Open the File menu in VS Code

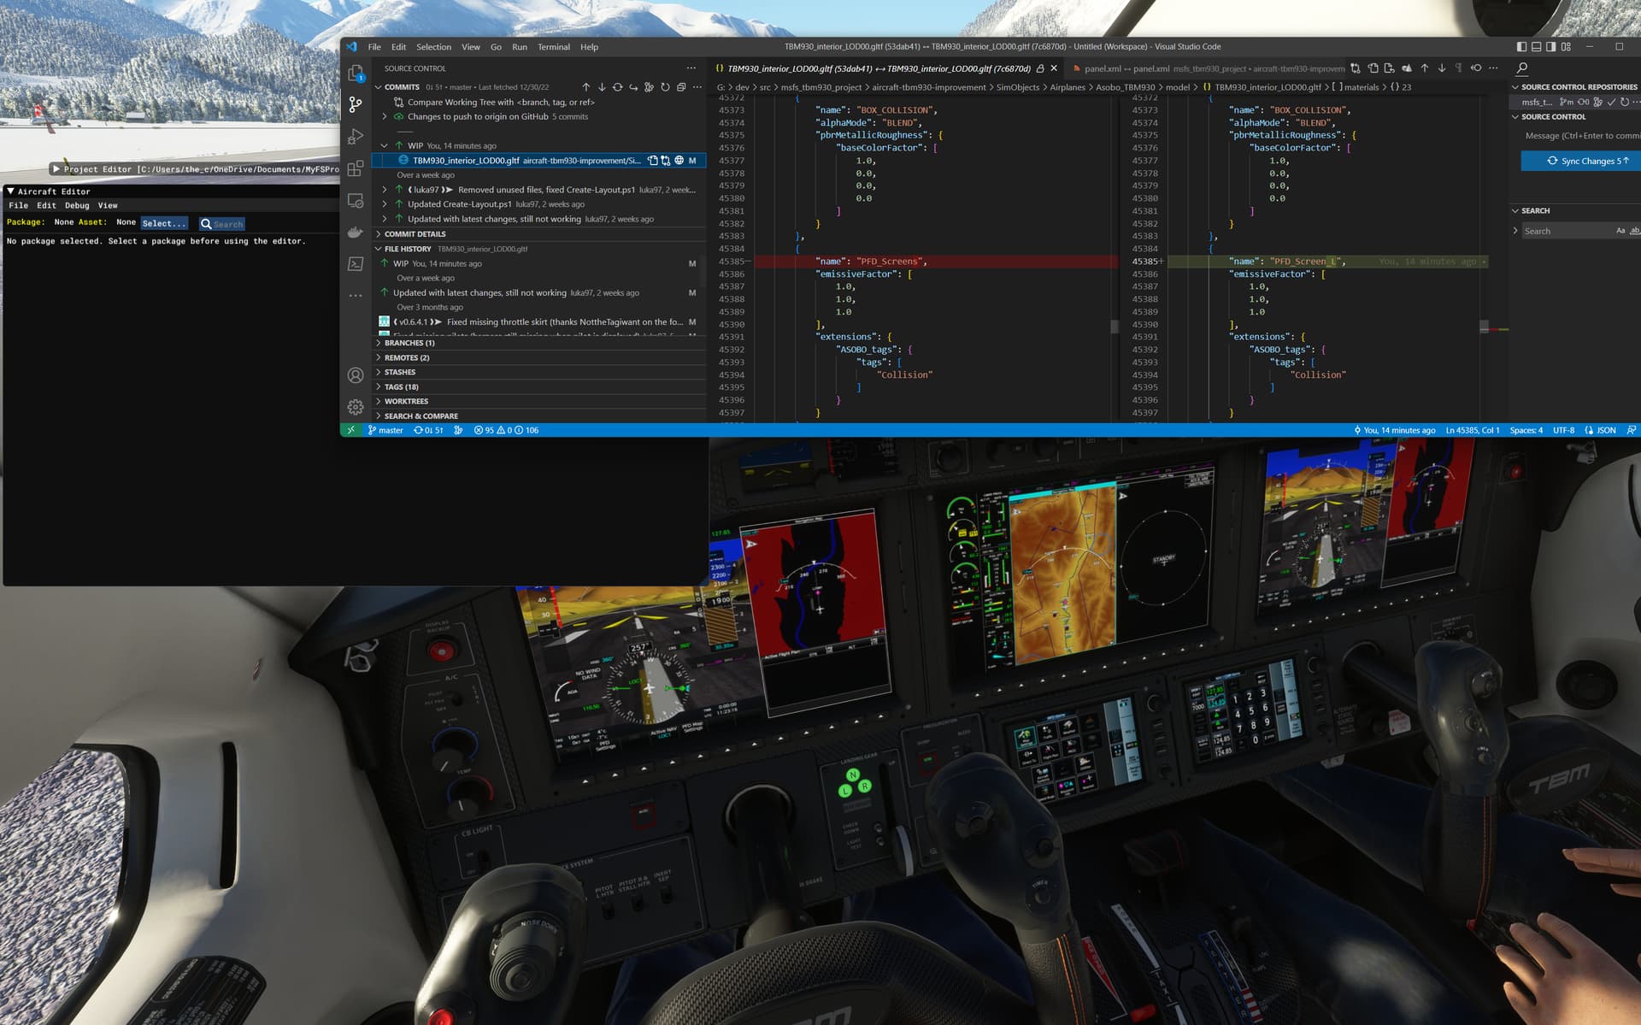pos(374,47)
